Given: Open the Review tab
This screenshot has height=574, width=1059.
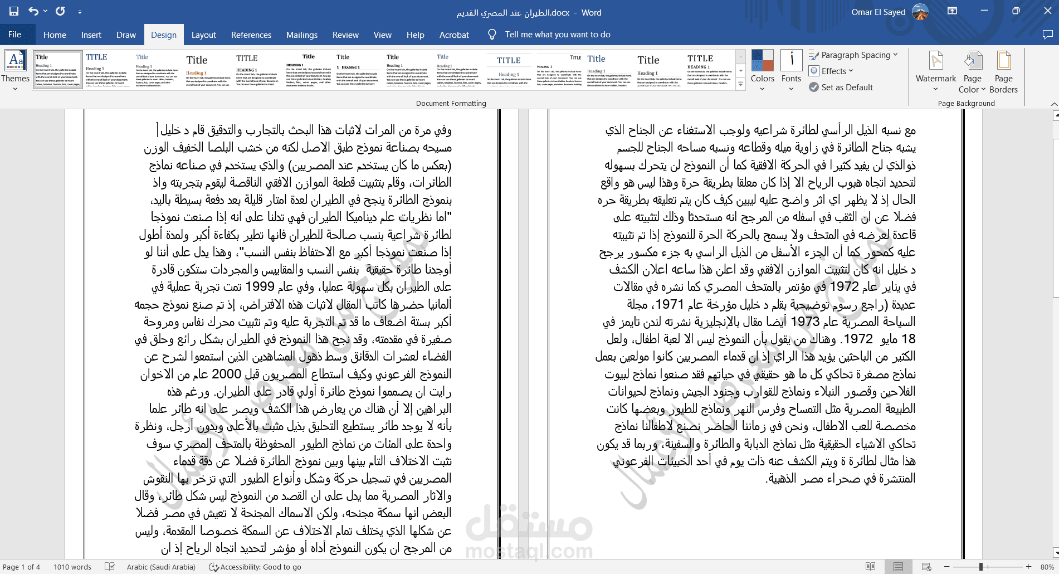Looking at the screenshot, I should coord(345,35).
